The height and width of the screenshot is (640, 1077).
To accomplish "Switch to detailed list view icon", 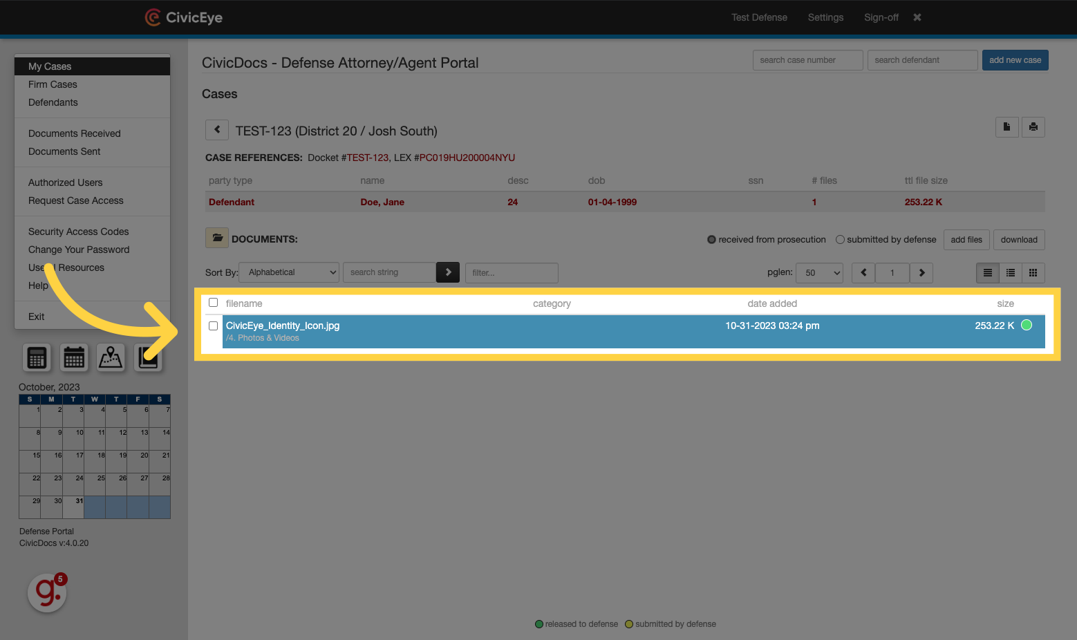I will point(988,273).
